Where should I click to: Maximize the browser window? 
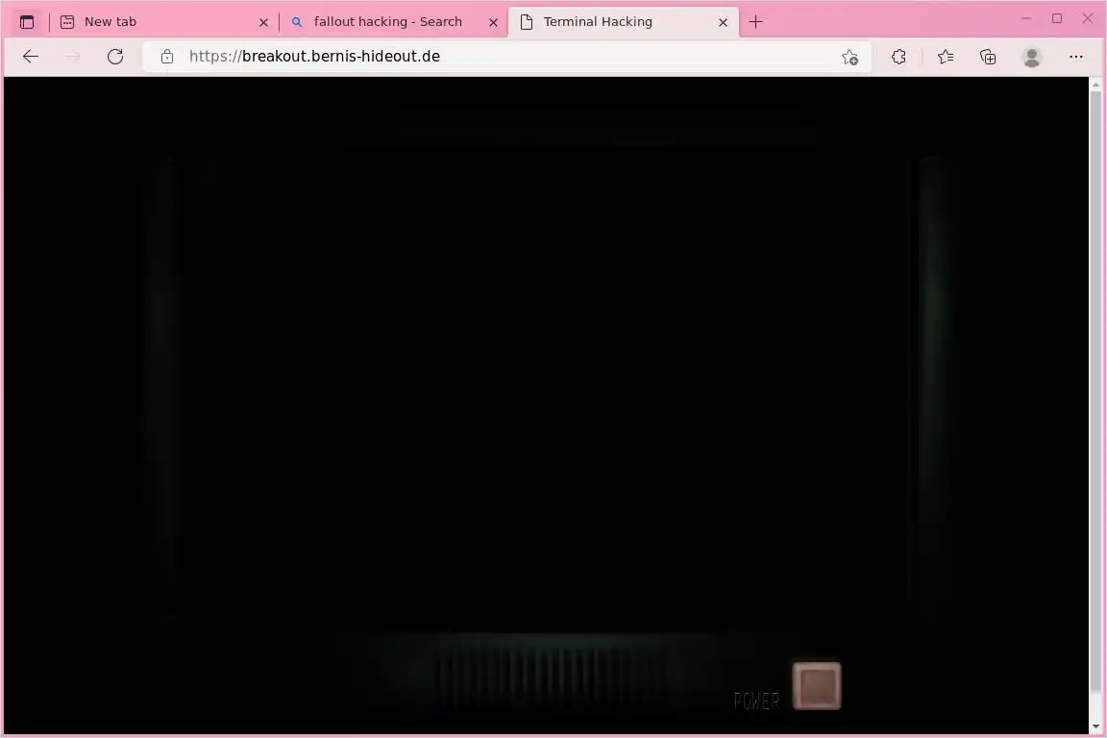click(1057, 19)
